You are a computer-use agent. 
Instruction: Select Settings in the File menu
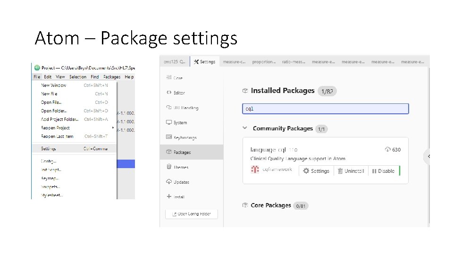74,149
